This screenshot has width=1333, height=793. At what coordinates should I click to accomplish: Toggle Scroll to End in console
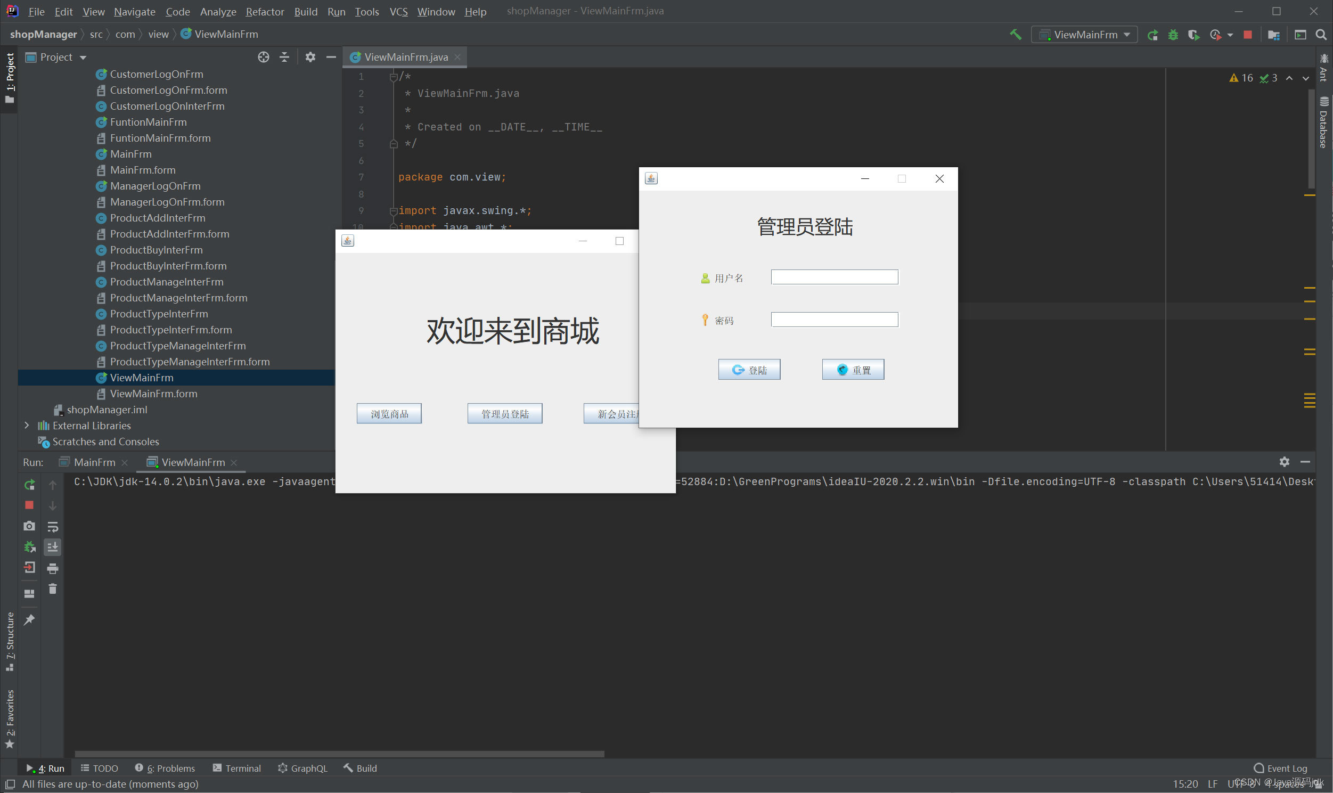(52, 546)
